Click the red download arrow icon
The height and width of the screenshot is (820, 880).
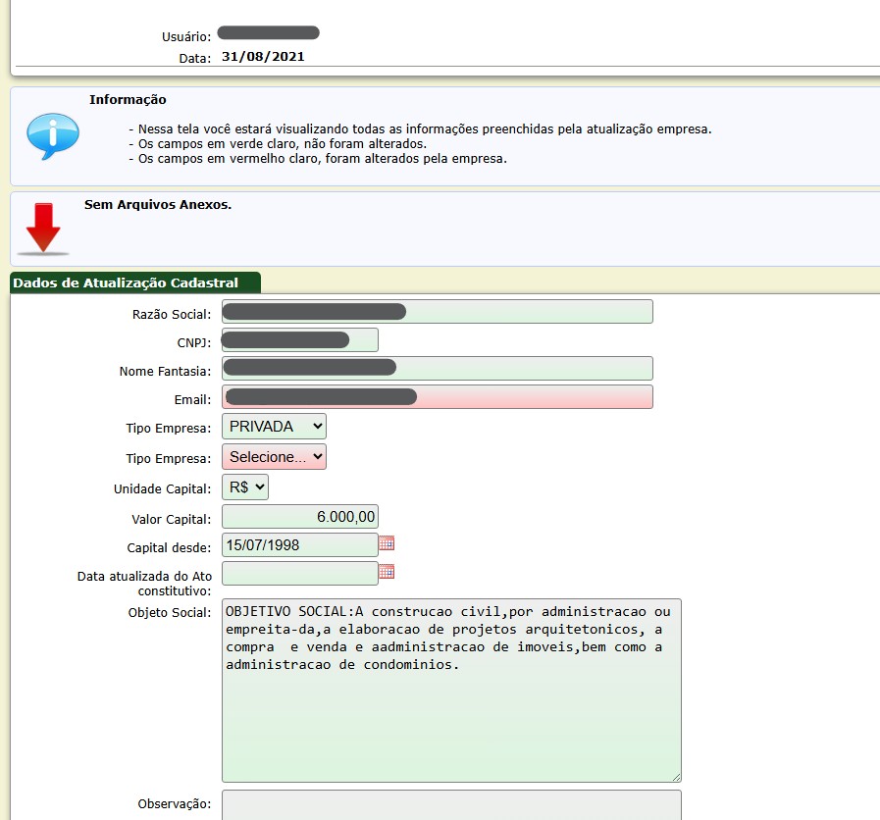pos(43,229)
